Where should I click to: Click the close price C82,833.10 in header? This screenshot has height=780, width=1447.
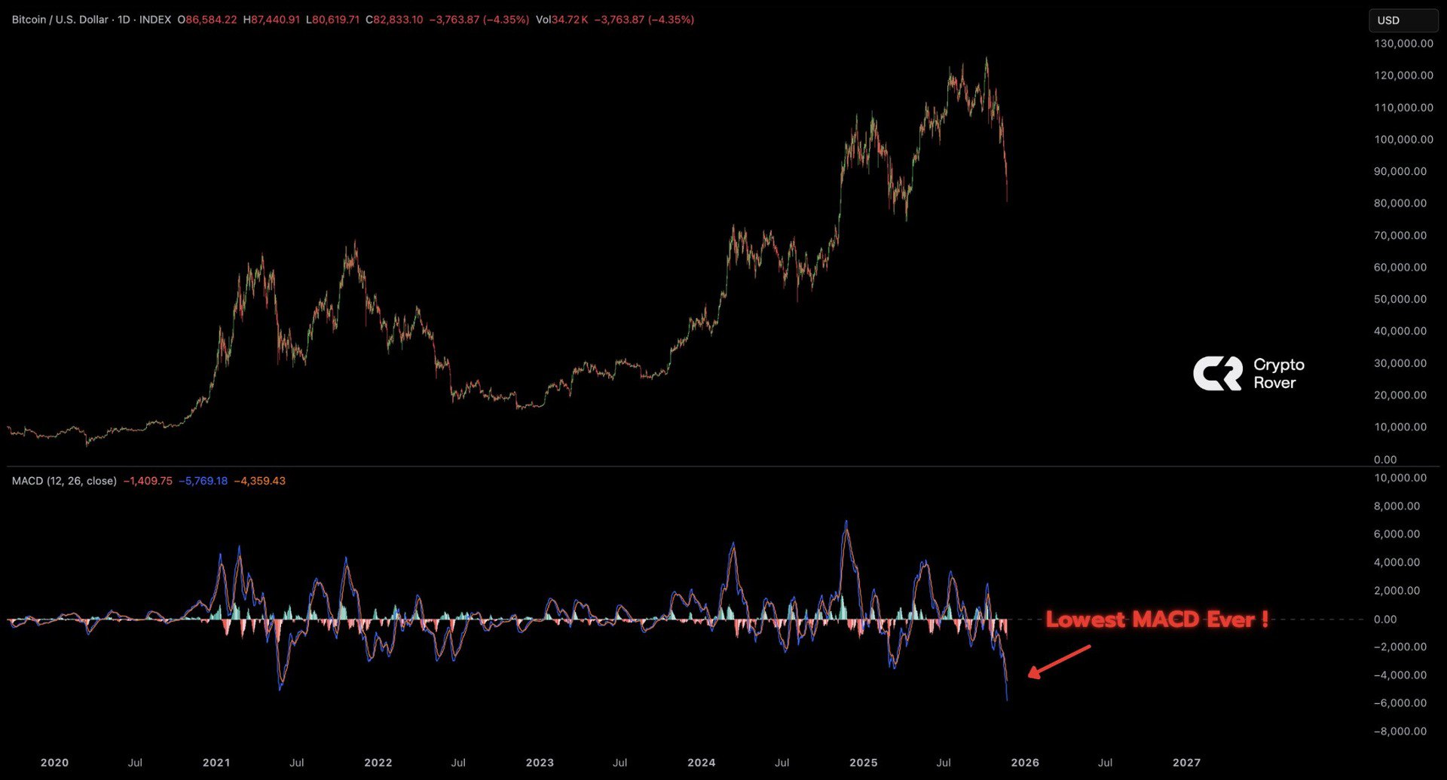pos(394,20)
